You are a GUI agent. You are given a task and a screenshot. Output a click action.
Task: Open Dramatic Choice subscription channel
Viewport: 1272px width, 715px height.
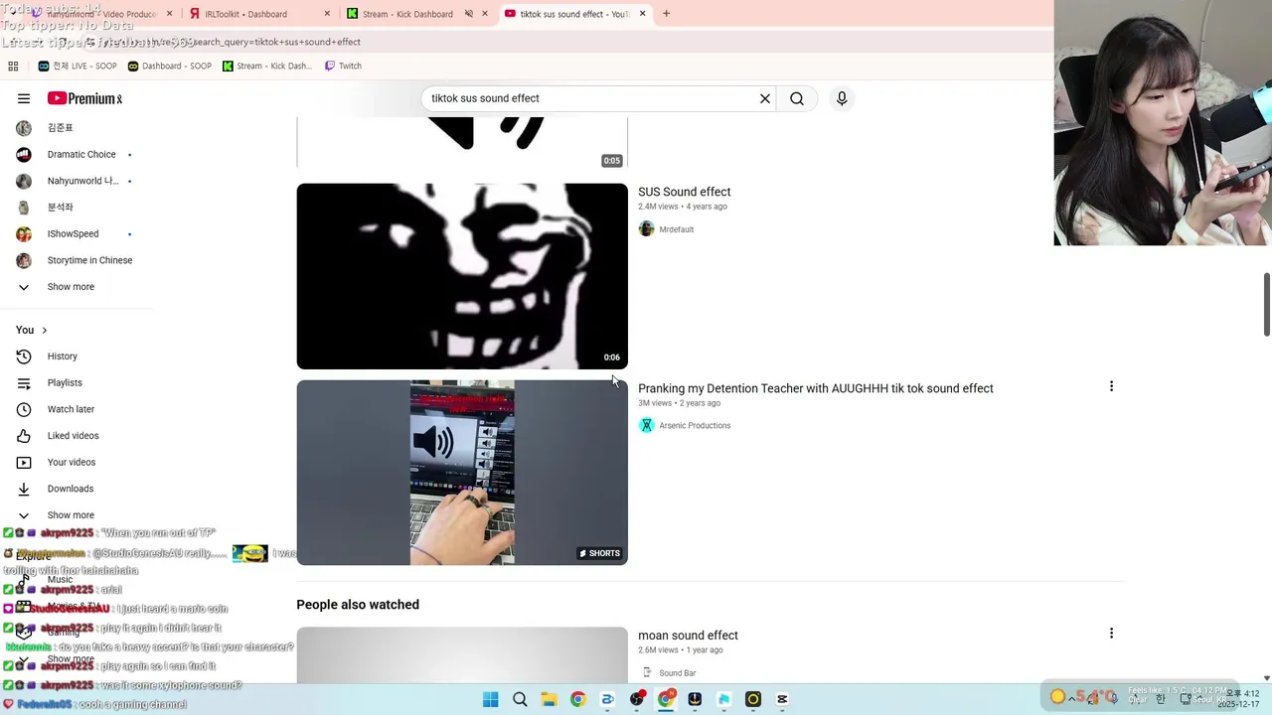(79, 154)
